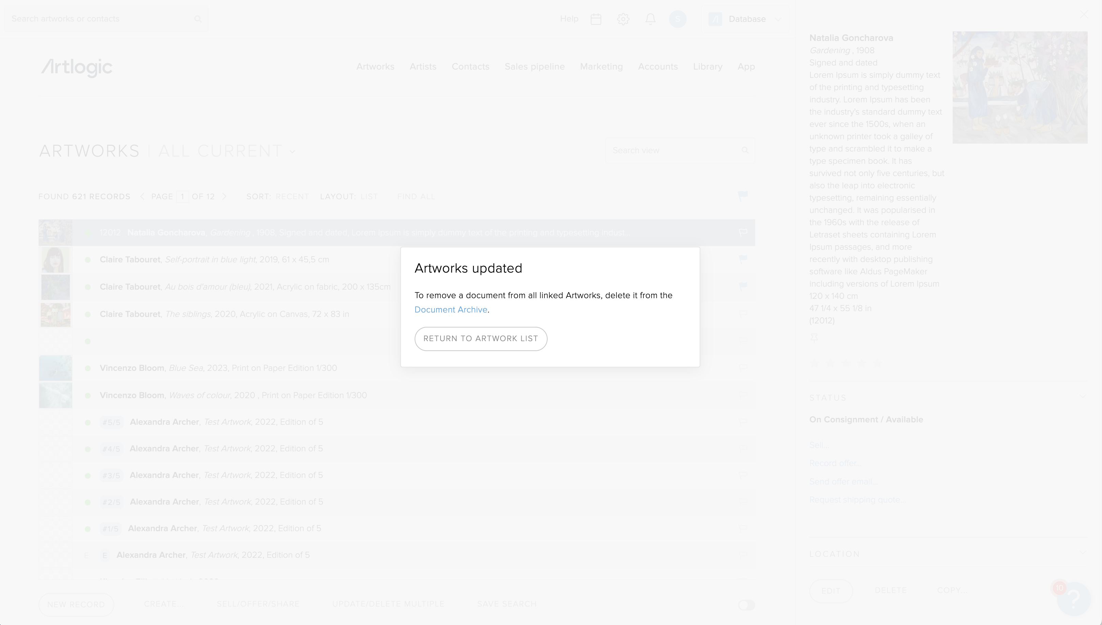The height and width of the screenshot is (625, 1102).
Task: Click Return to Artwork List button
Action: 480,339
